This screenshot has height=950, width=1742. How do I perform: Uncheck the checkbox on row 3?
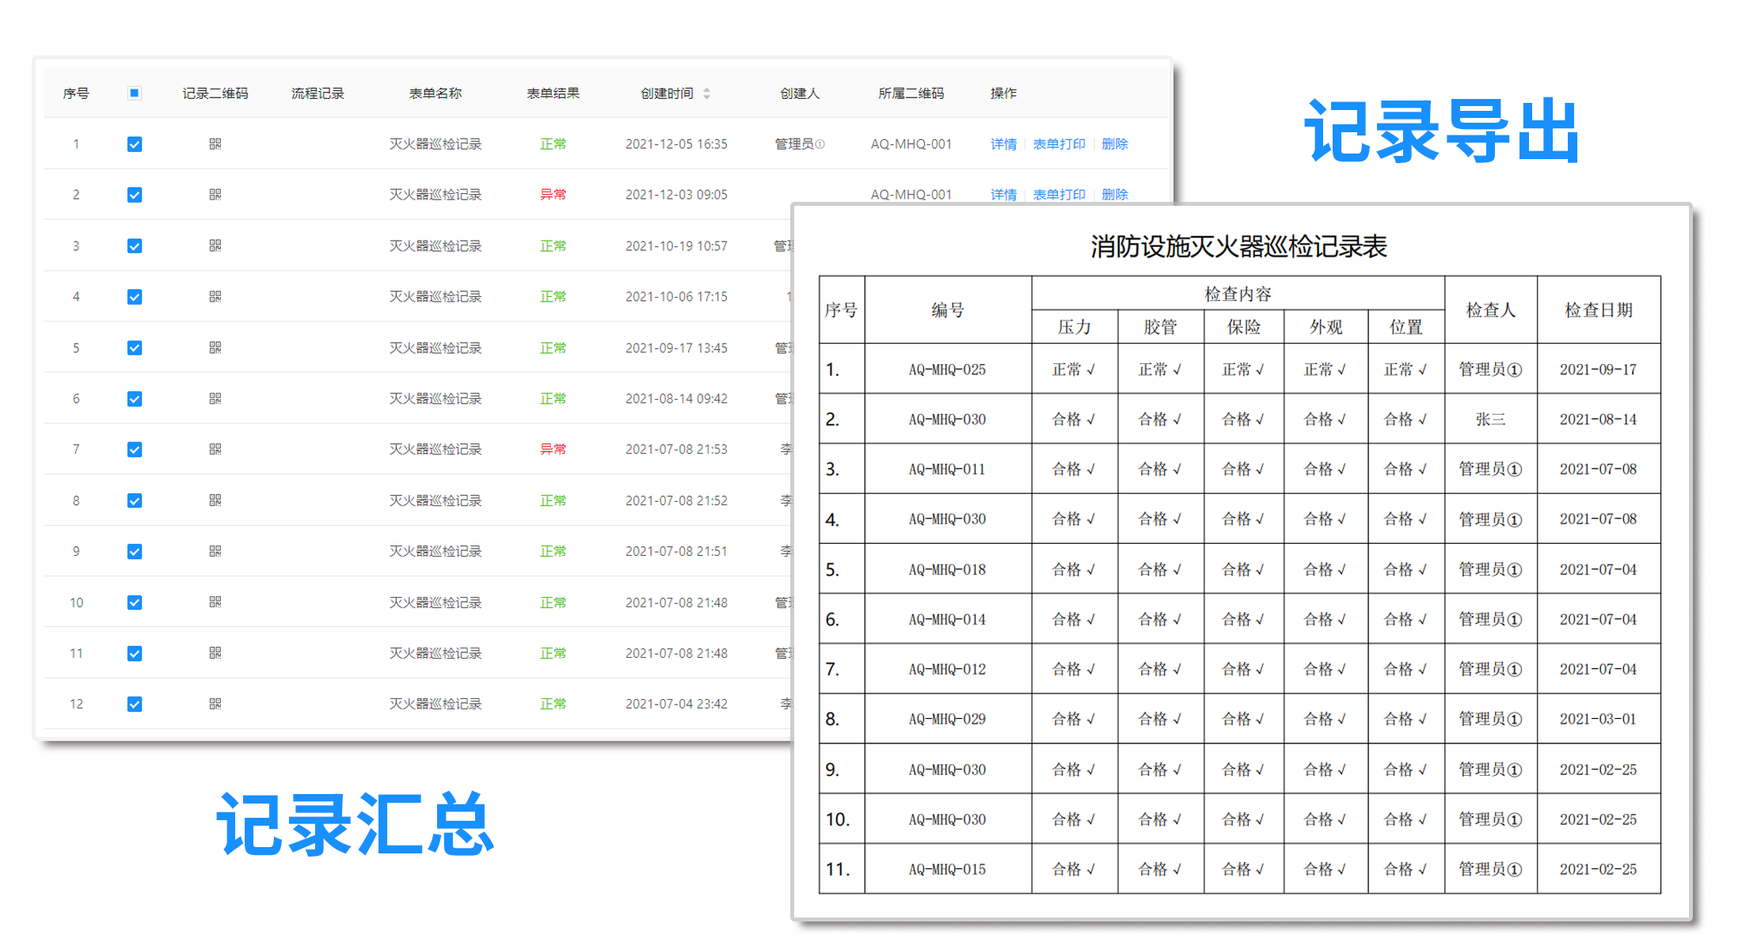(x=135, y=245)
